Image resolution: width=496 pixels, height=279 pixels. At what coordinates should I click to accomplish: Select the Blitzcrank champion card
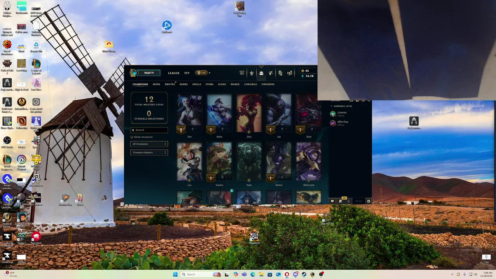click(x=309, y=164)
